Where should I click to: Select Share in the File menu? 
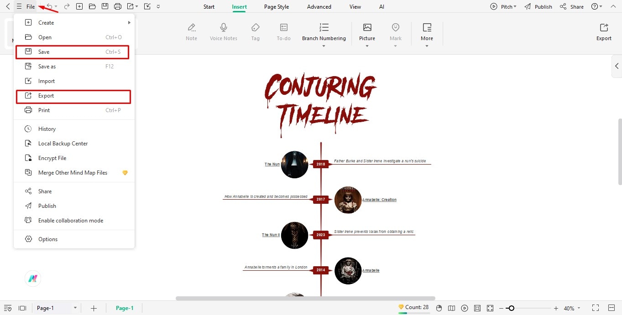[74, 191]
